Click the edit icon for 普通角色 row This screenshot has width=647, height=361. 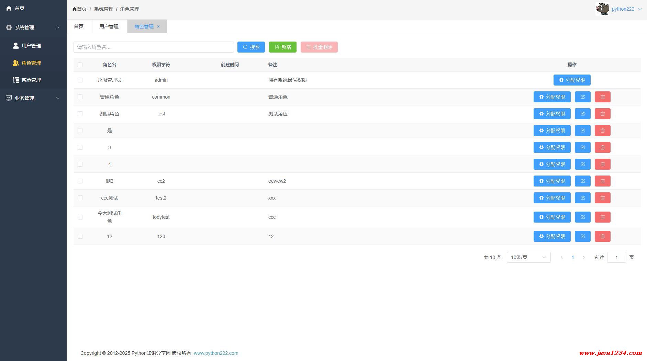(582, 97)
